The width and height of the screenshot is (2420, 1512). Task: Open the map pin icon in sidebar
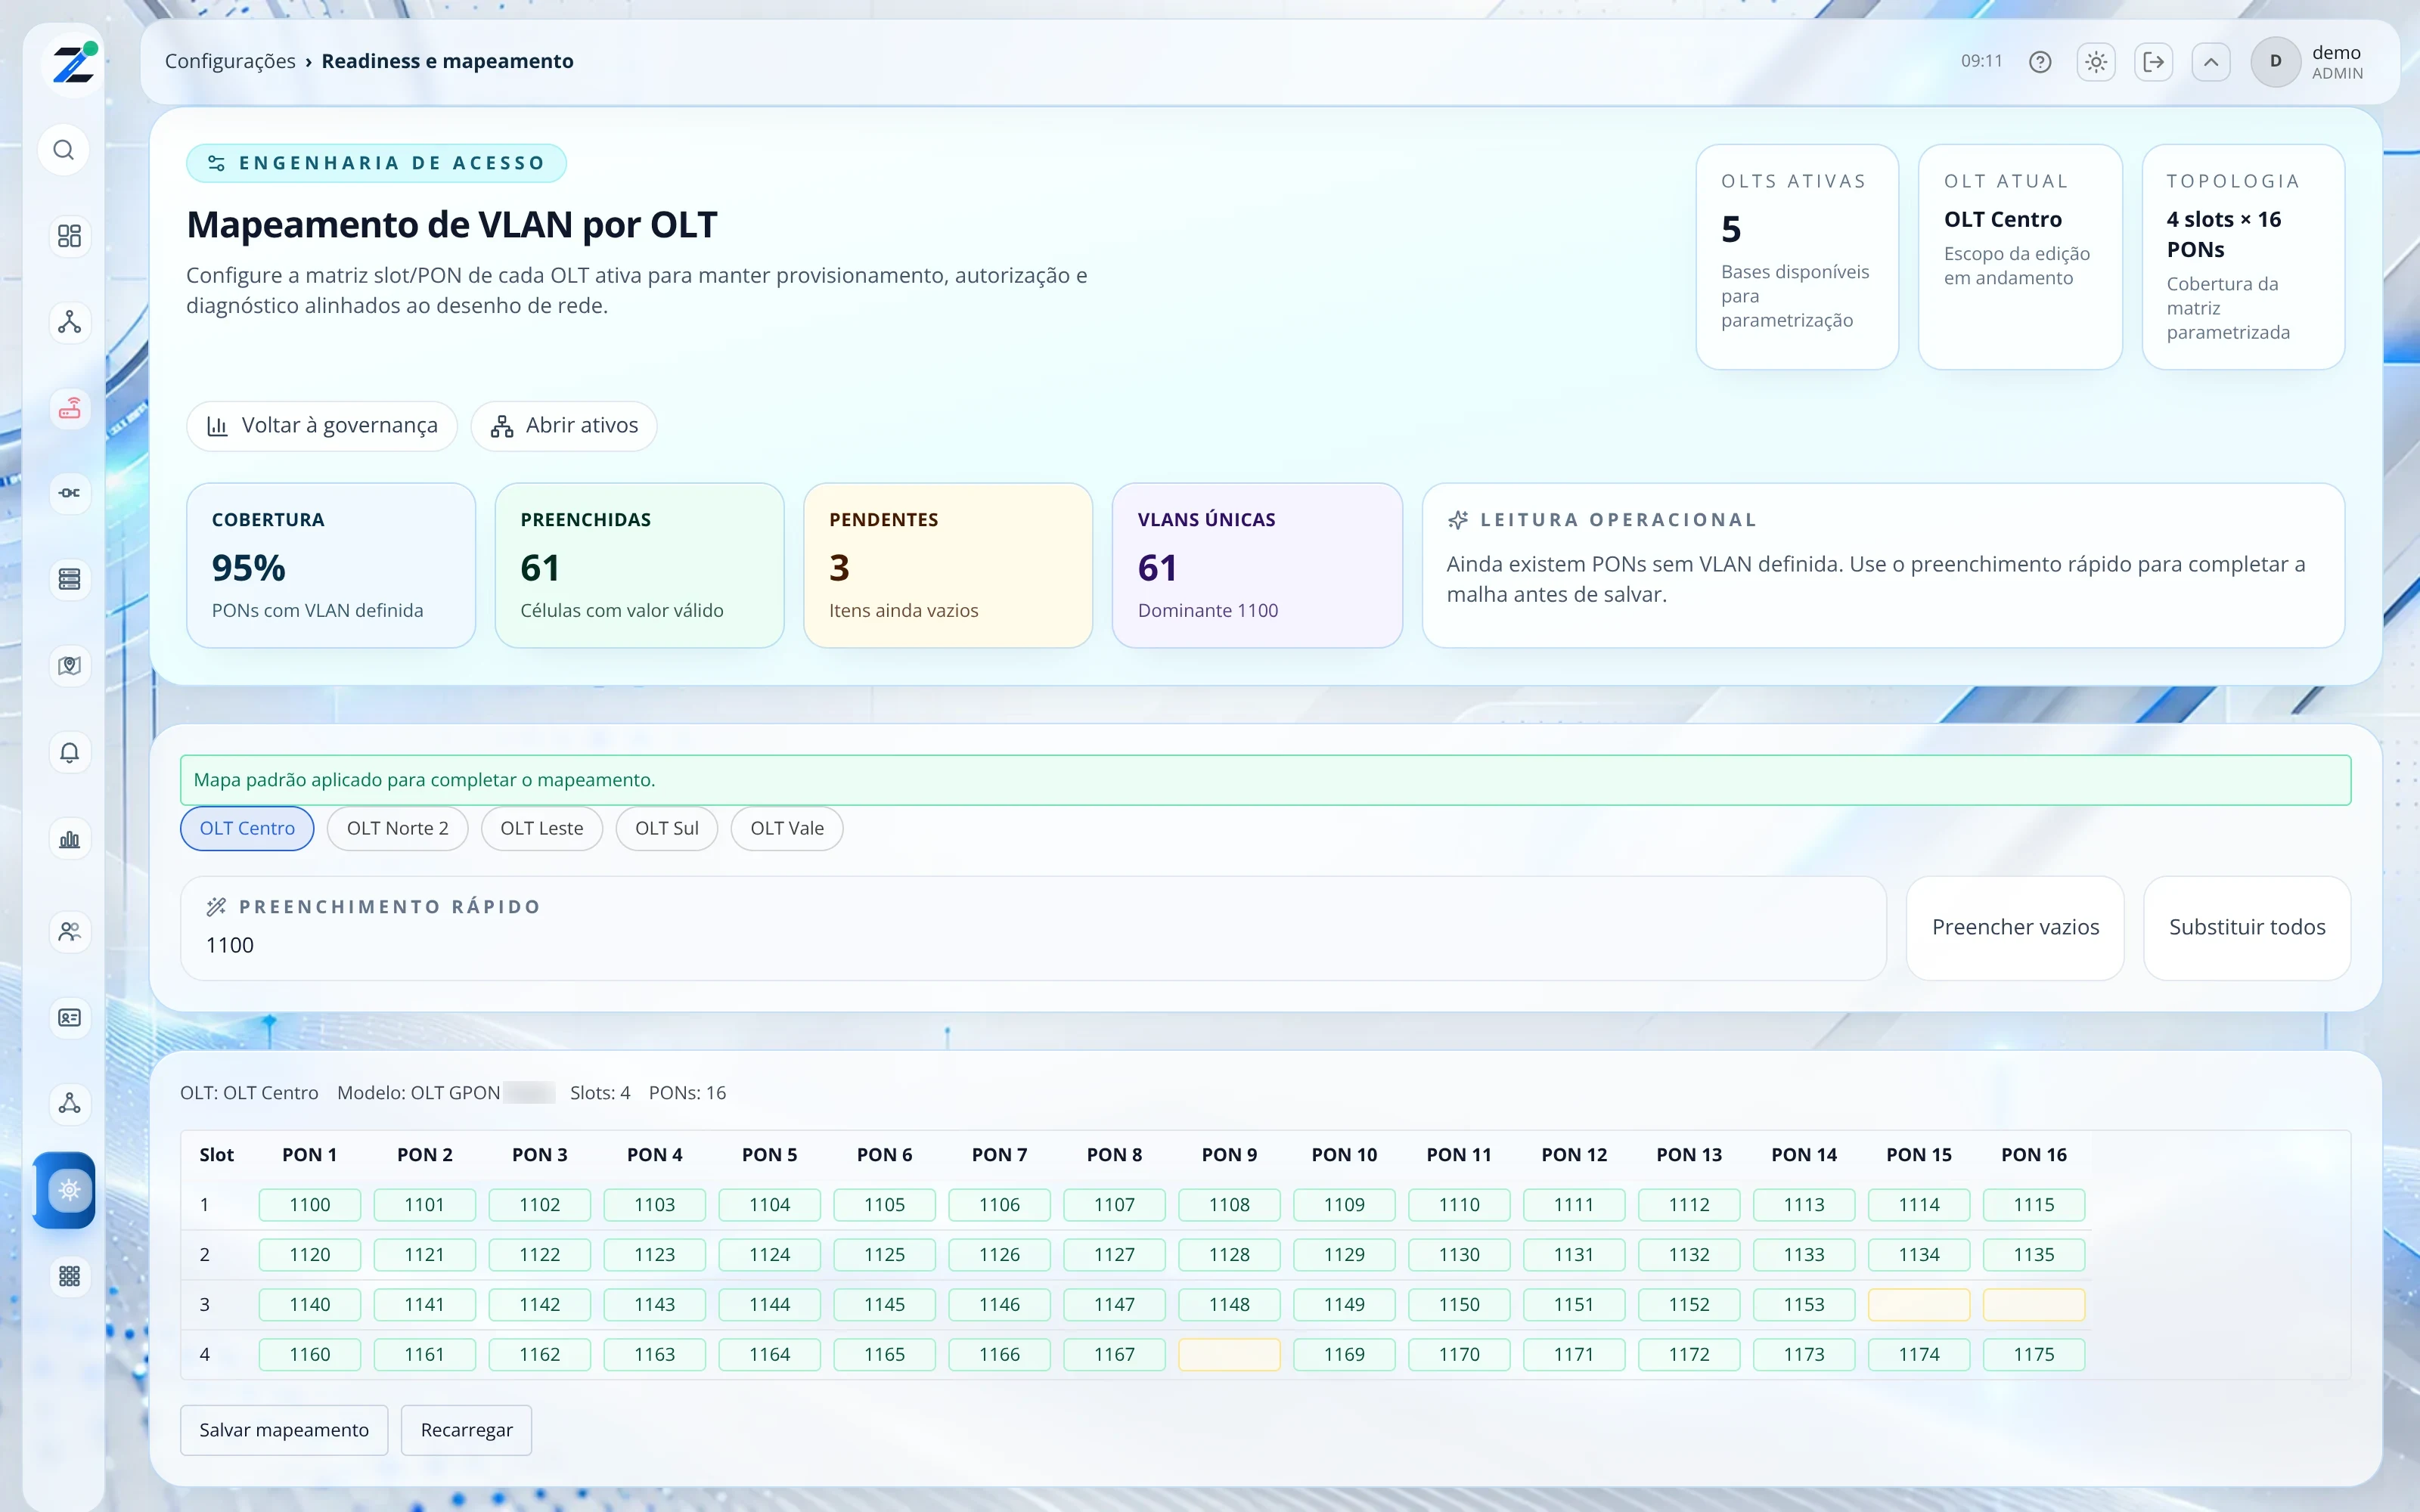pyautogui.click(x=69, y=665)
